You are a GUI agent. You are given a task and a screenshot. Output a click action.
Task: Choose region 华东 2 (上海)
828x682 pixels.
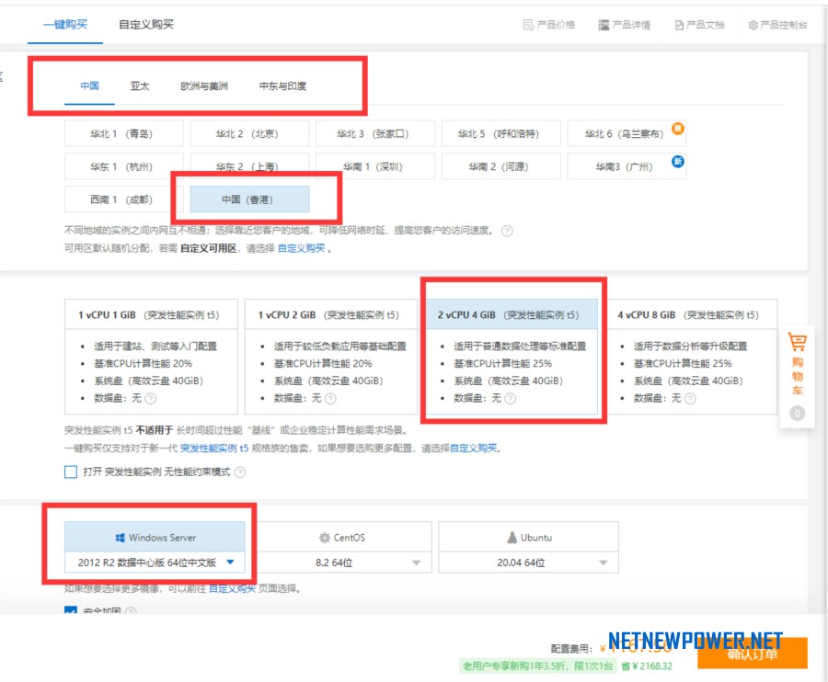[249, 166]
